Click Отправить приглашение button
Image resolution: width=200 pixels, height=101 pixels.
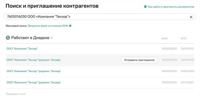(139, 60)
